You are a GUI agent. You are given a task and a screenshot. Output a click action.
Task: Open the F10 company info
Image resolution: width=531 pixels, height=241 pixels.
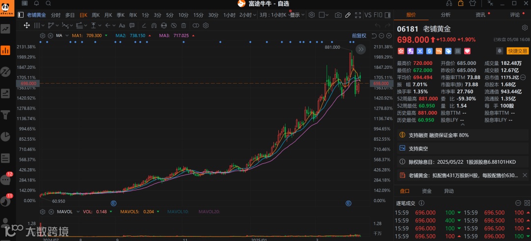click(x=378, y=15)
